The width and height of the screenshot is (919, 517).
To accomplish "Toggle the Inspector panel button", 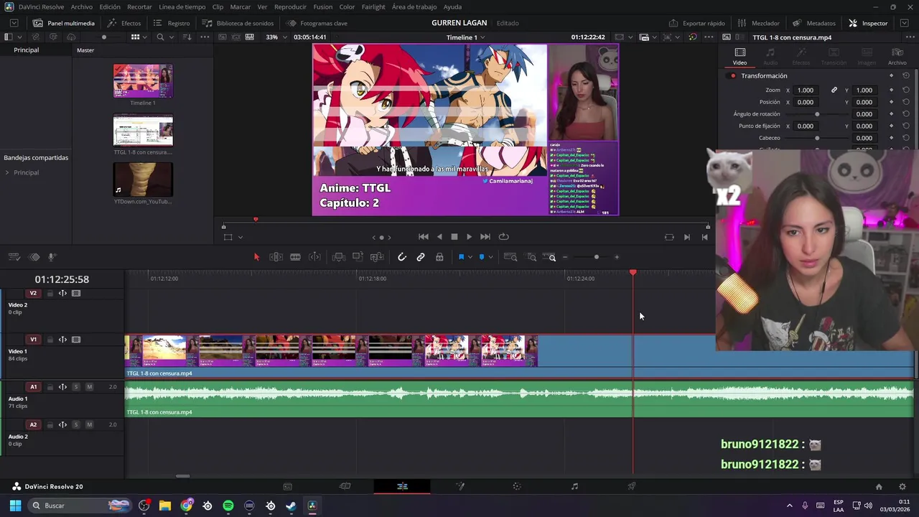I will coord(868,23).
